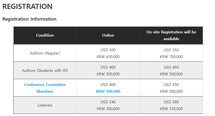Click the USD 500 online price

108,50
